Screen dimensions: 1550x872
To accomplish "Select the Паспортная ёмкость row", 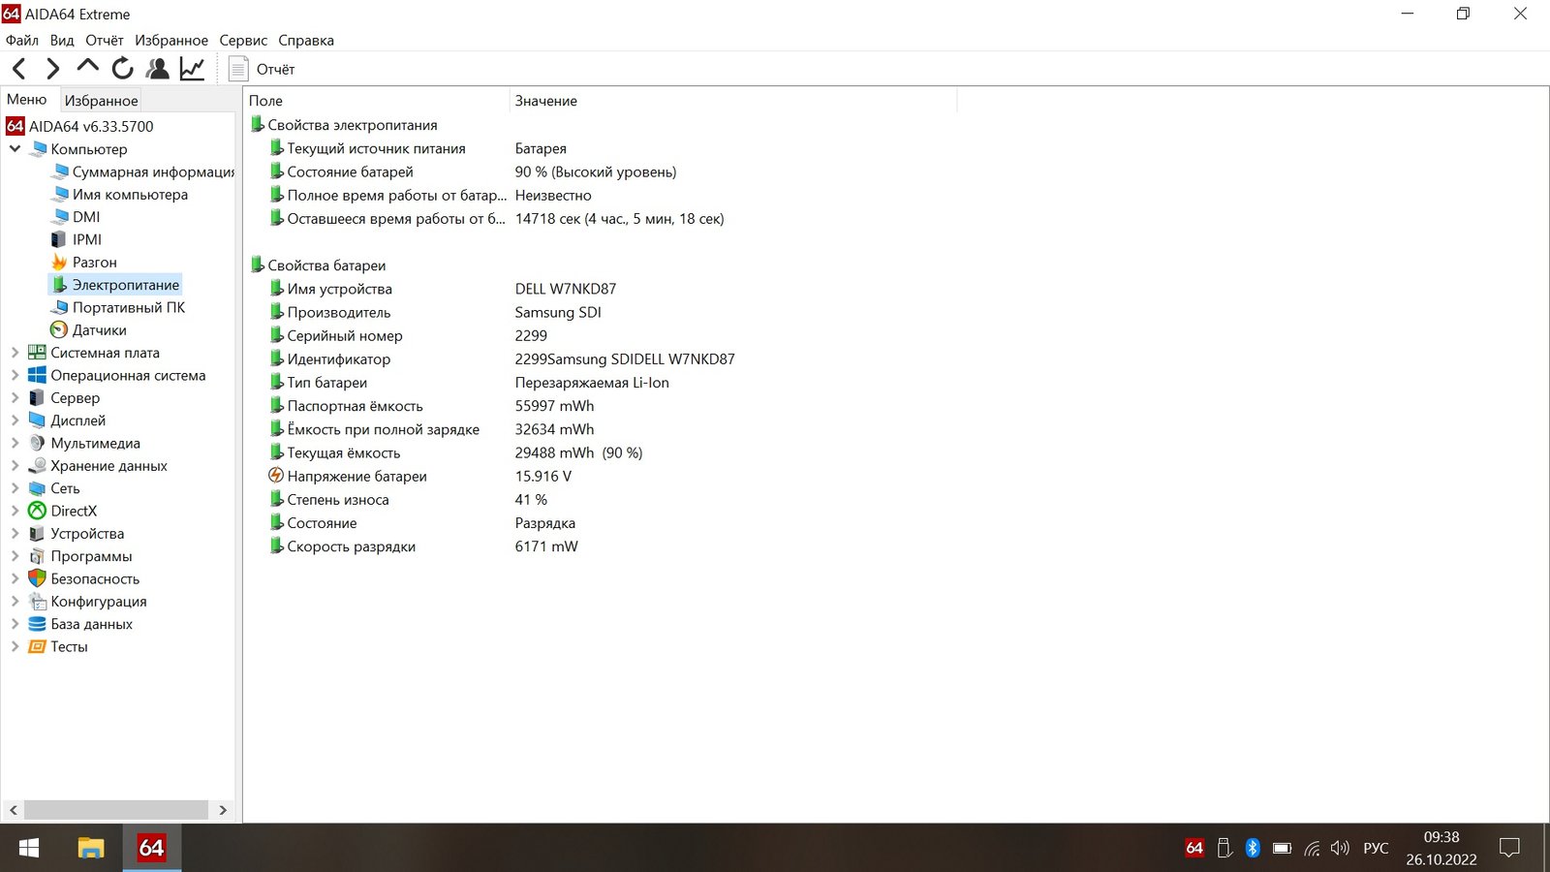I will click(x=347, y=406).
